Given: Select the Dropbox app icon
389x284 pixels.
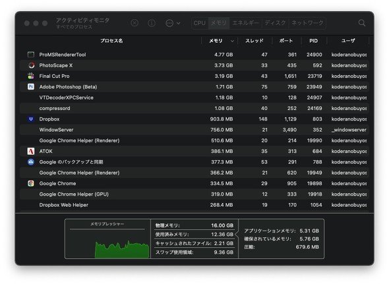Looking at the screenshot, I should click(x=31, y=119).
